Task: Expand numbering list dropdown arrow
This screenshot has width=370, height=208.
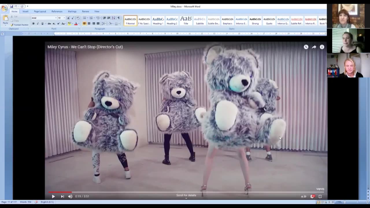Action: click(94, 18)
